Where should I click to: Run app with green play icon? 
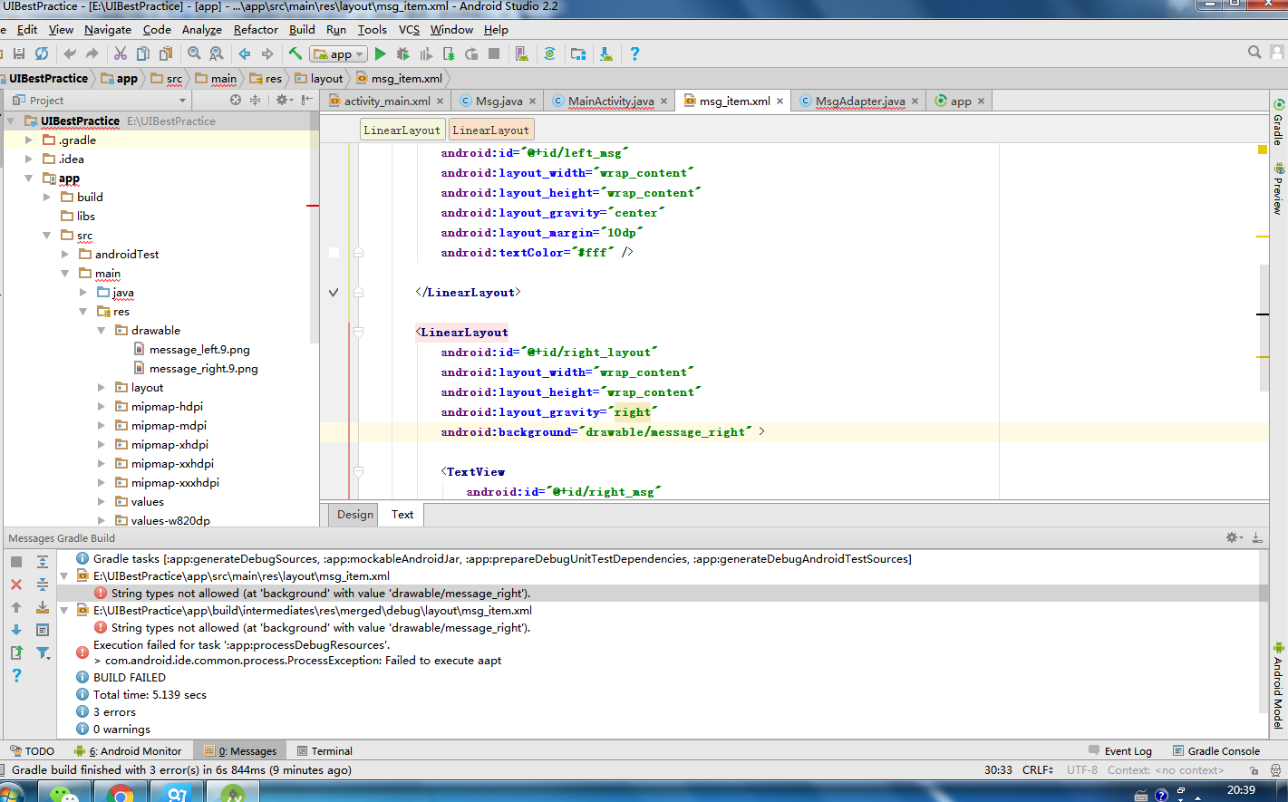click(x=381, y=53)
